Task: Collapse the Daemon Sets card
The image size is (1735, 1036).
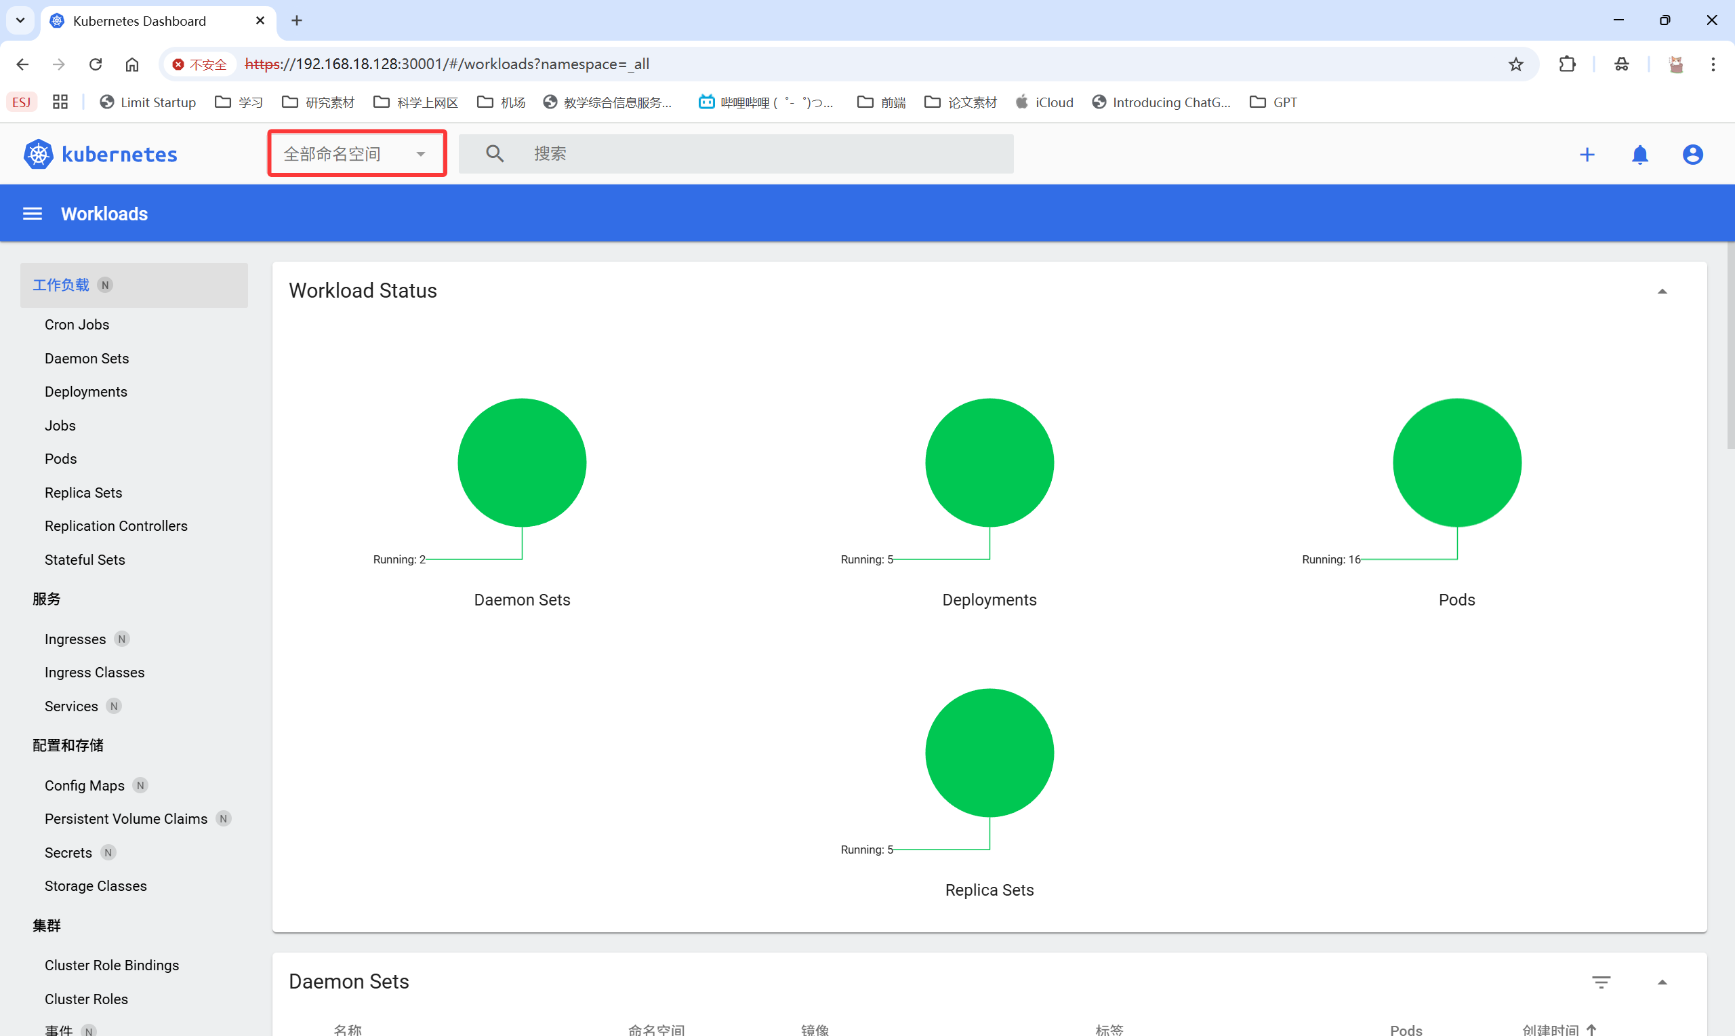Action: pyautogui.click(x=1662, y=982)
